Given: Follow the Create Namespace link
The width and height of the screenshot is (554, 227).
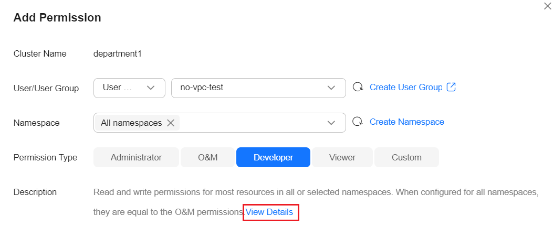Looking at the screenshot, I should pos(407,122).
